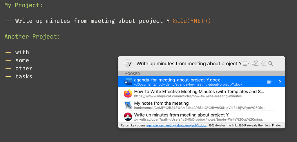This screenshot has height=142, width=297.
Task: Click the Hook to Copied Link icon
Action: click(x=263, y=63)
